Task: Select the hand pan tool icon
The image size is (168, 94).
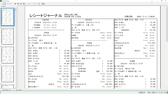Action: point(10,4)
